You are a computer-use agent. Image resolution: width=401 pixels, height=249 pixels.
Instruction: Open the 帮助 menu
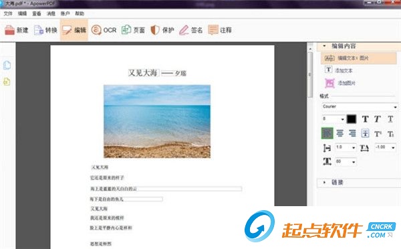(x=80, y=13)
